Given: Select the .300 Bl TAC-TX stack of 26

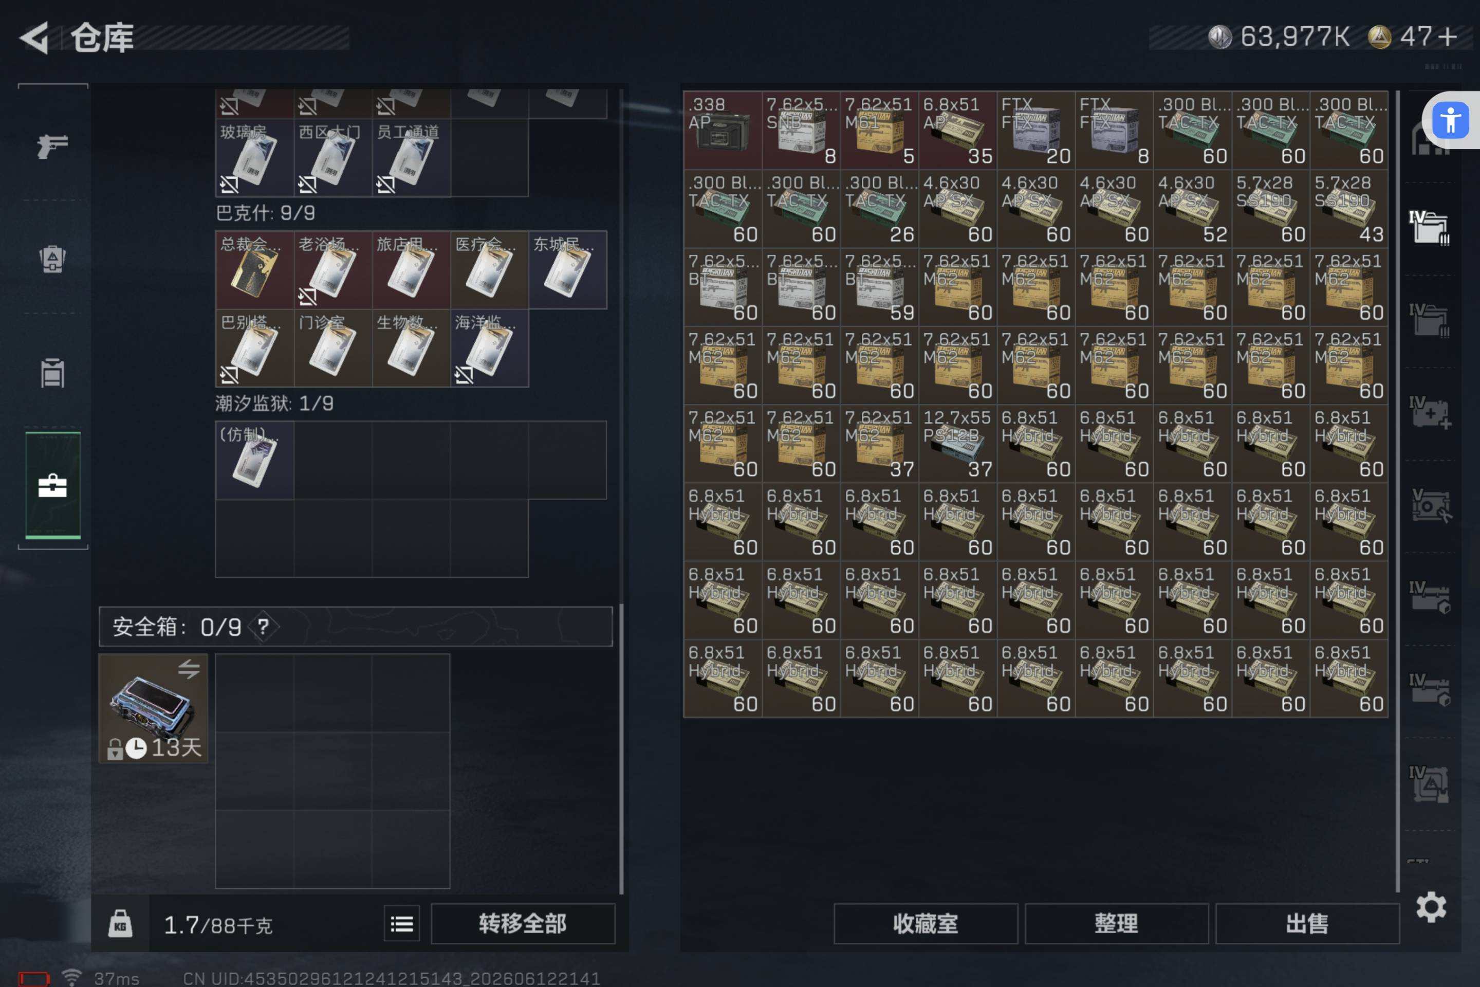Looking at the screenshot, I should point(879,208).
